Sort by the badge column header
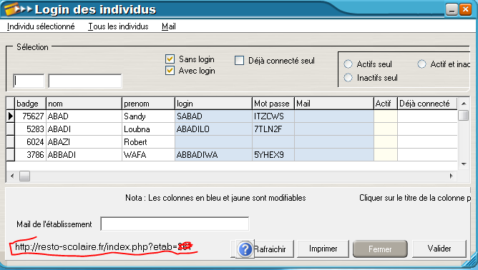Image resolution: width=478 pixels, height=270 pixels. (30, 104)
